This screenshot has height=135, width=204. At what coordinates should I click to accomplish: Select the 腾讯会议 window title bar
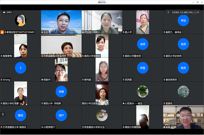(102, 2)
